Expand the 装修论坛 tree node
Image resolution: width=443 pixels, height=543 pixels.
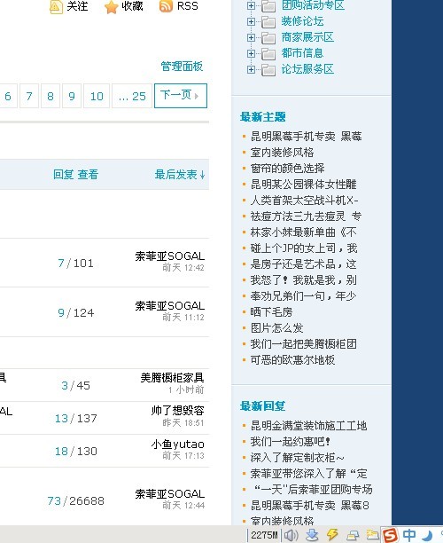tap(251, 21)
